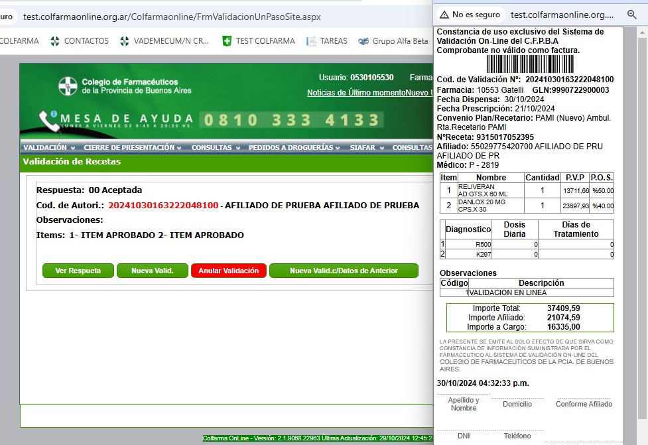This screenshot has width=648, height=445.
Task: Open the partially hidden second CONSULTAS menu
Action: pyautogui.click(x=412, y=147)
